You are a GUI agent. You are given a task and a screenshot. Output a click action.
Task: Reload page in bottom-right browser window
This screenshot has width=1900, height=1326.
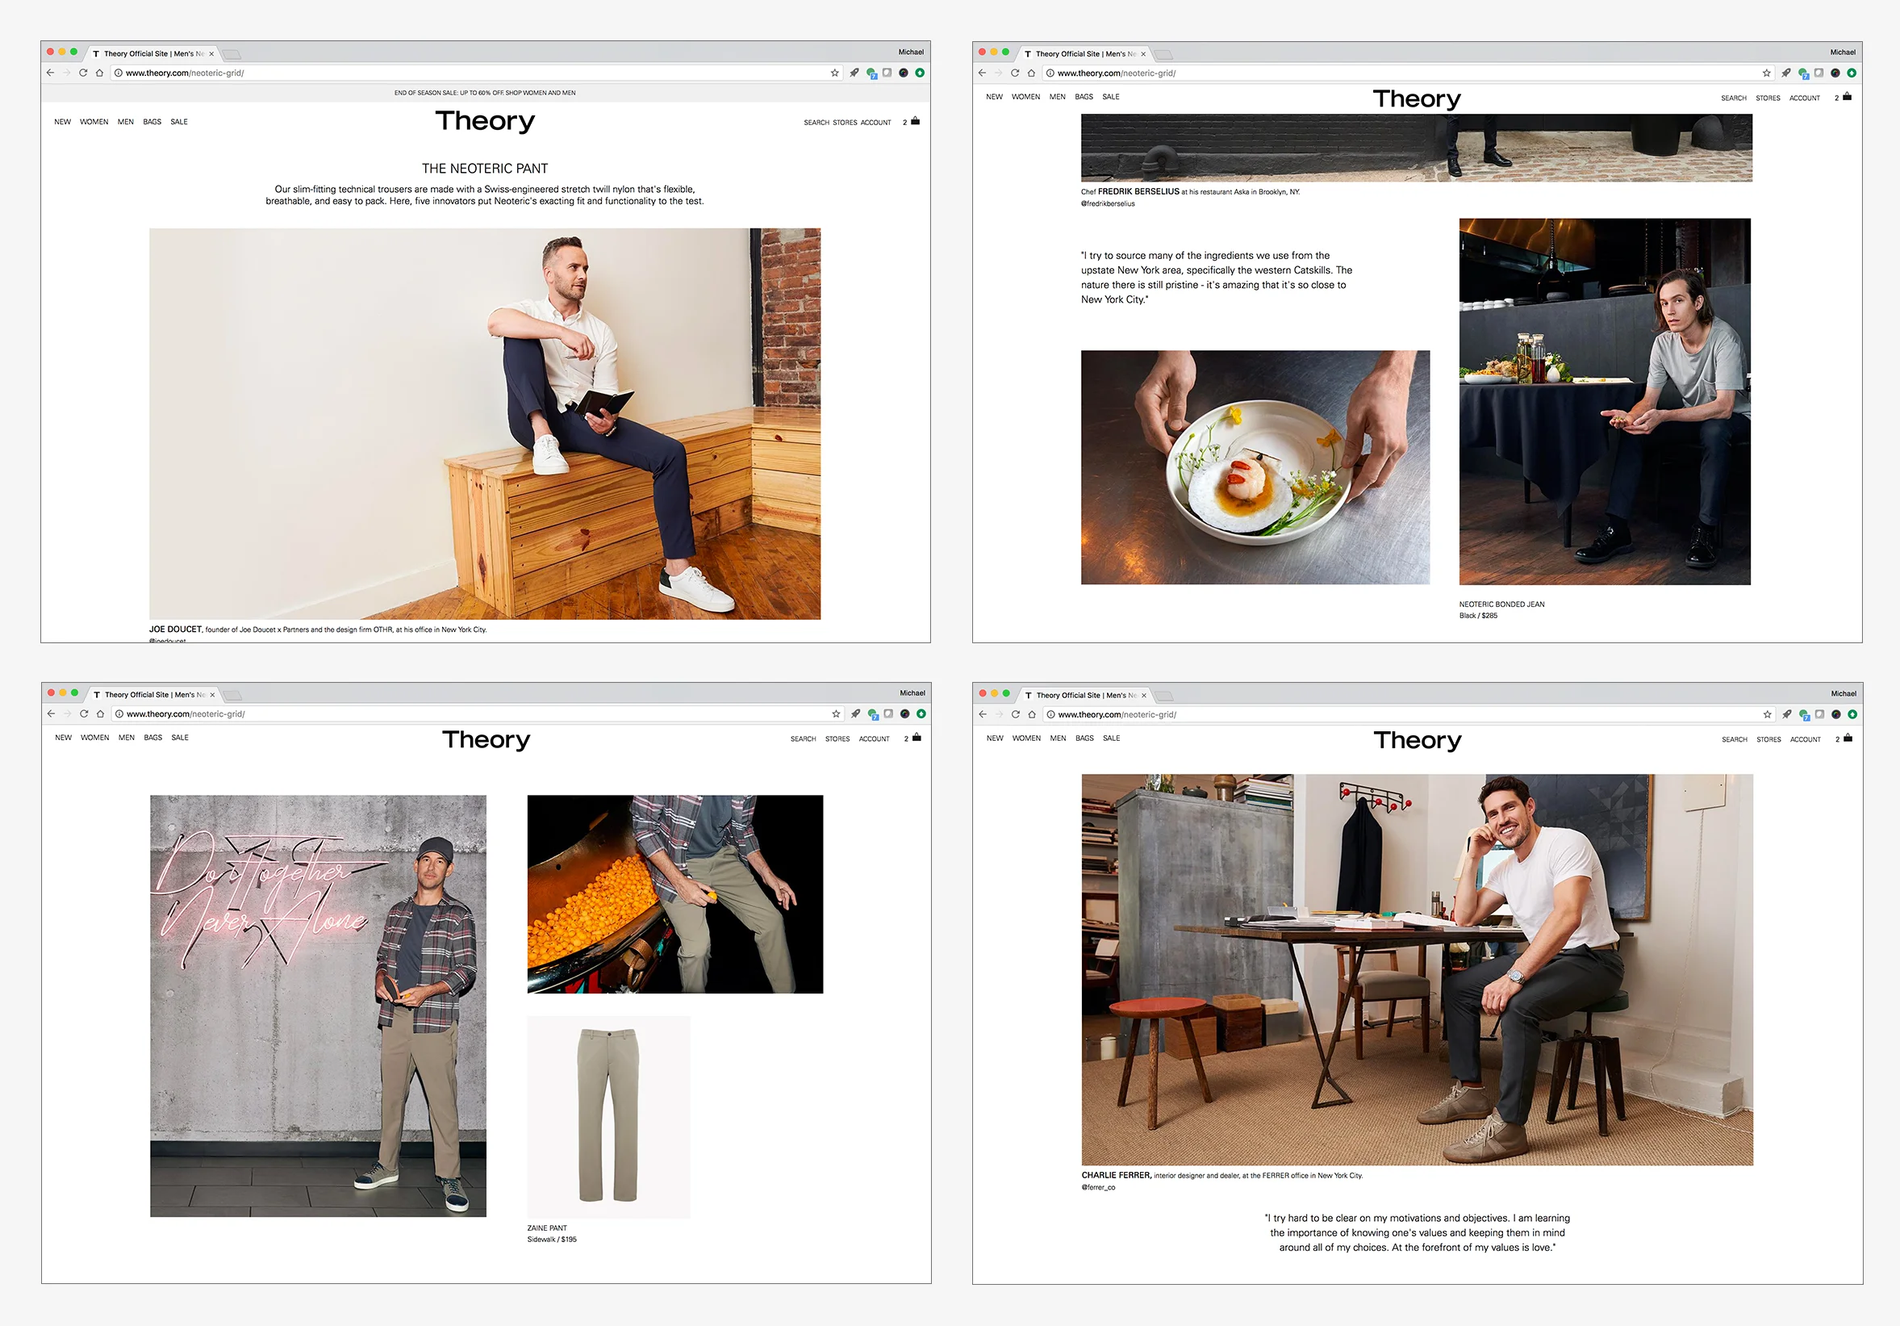coord(1016,714)
